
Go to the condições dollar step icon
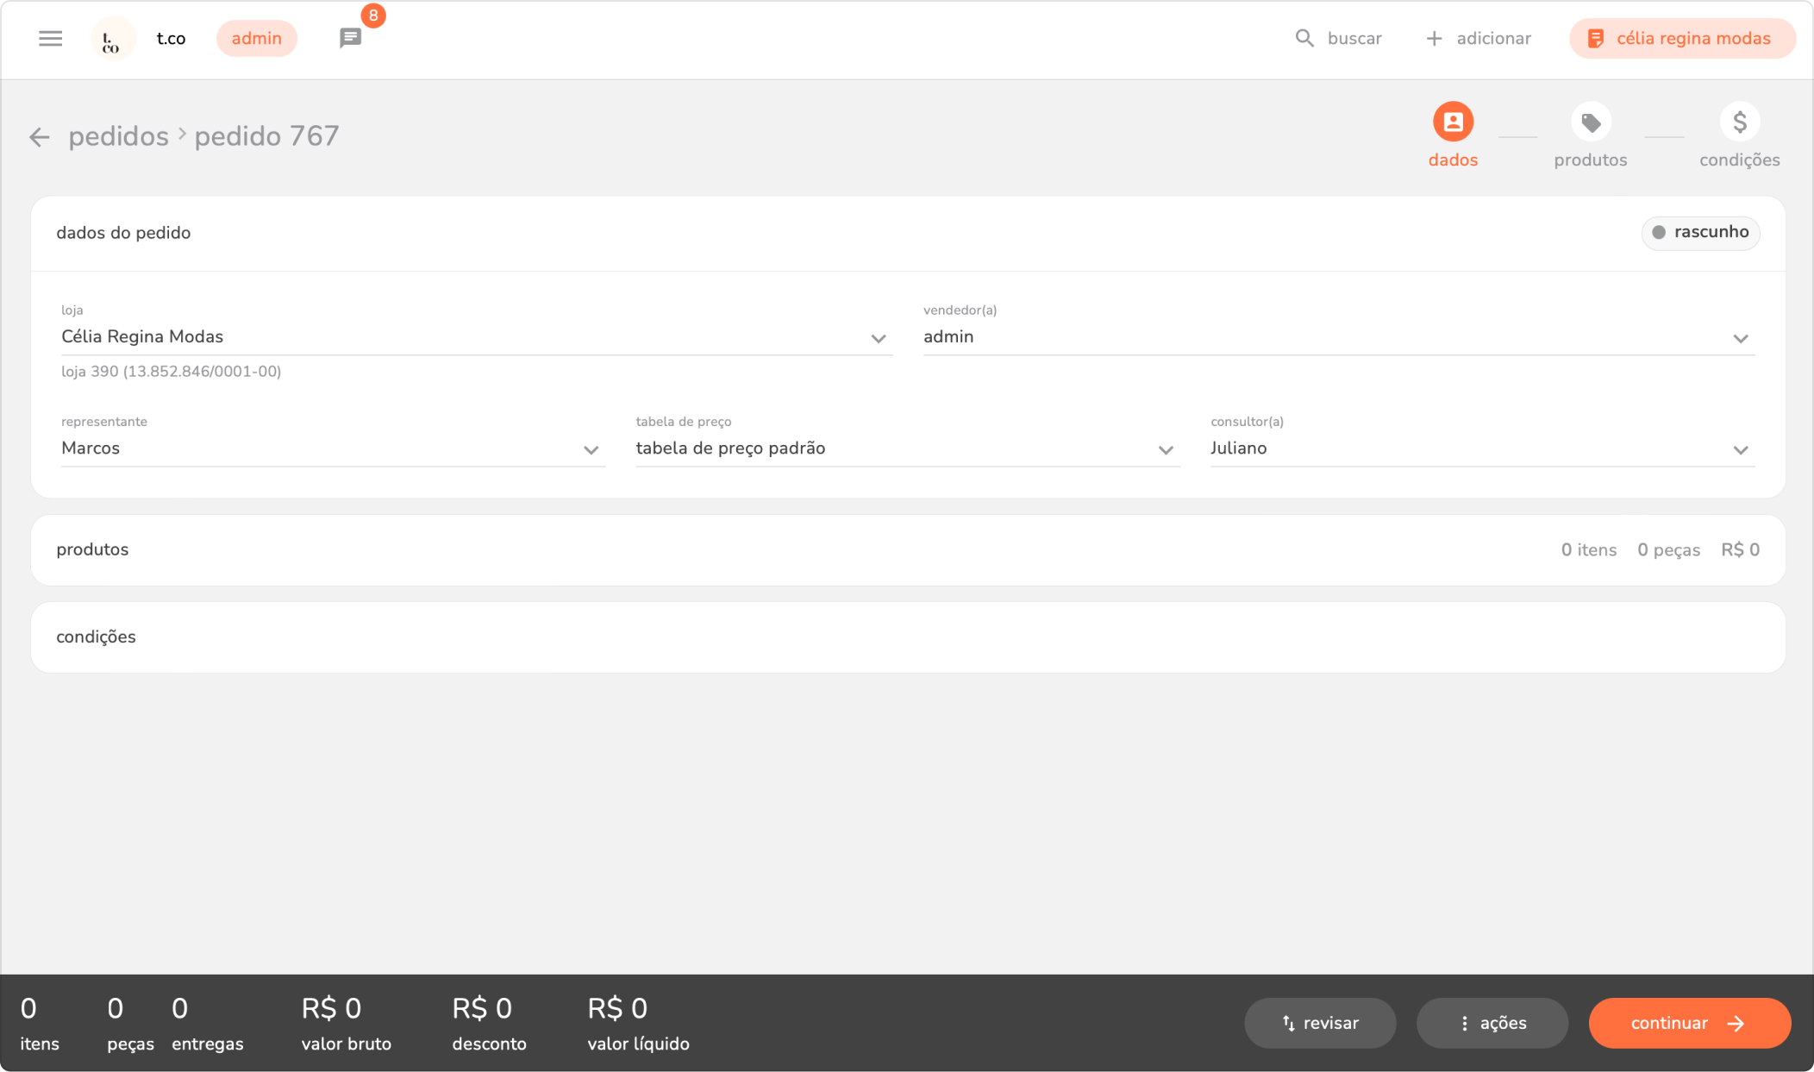(x=1739, y=122)
